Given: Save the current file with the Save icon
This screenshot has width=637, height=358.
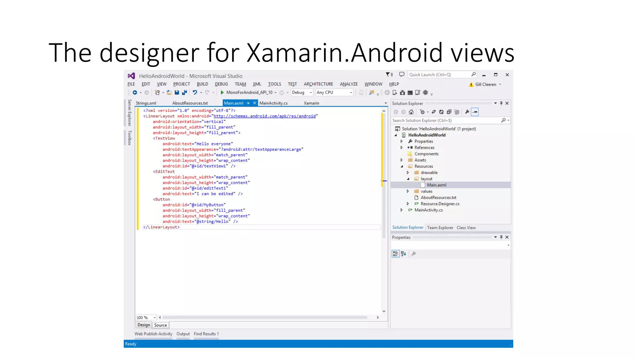Looking at the screenshot, I should [x=177, y=93].
